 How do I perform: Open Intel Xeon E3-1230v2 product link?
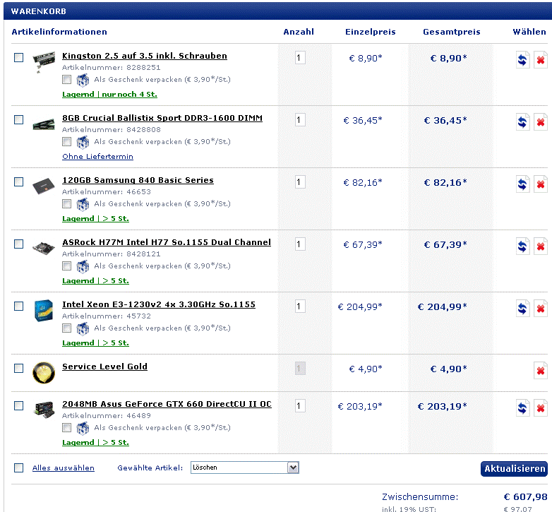[159, 304]
